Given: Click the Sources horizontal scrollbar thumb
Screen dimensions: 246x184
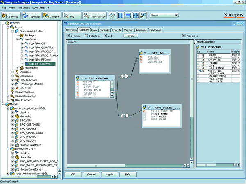Looking at the screenshot, I should [96, 166].
